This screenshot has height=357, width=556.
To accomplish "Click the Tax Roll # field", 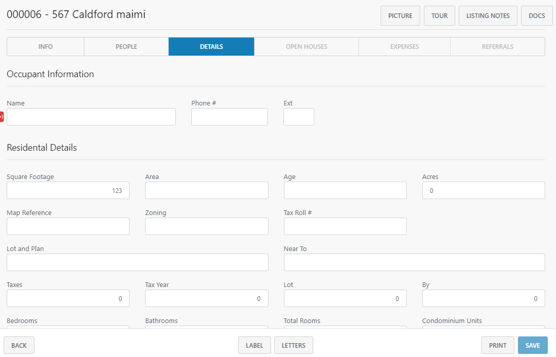I will pos(345,226).
